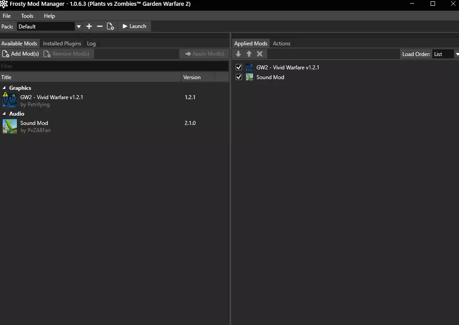The width and height of the screenshot is (459, 325).
Task: Uncheck the applied Sound Mod checkbox
Action: tap(239, 77)
